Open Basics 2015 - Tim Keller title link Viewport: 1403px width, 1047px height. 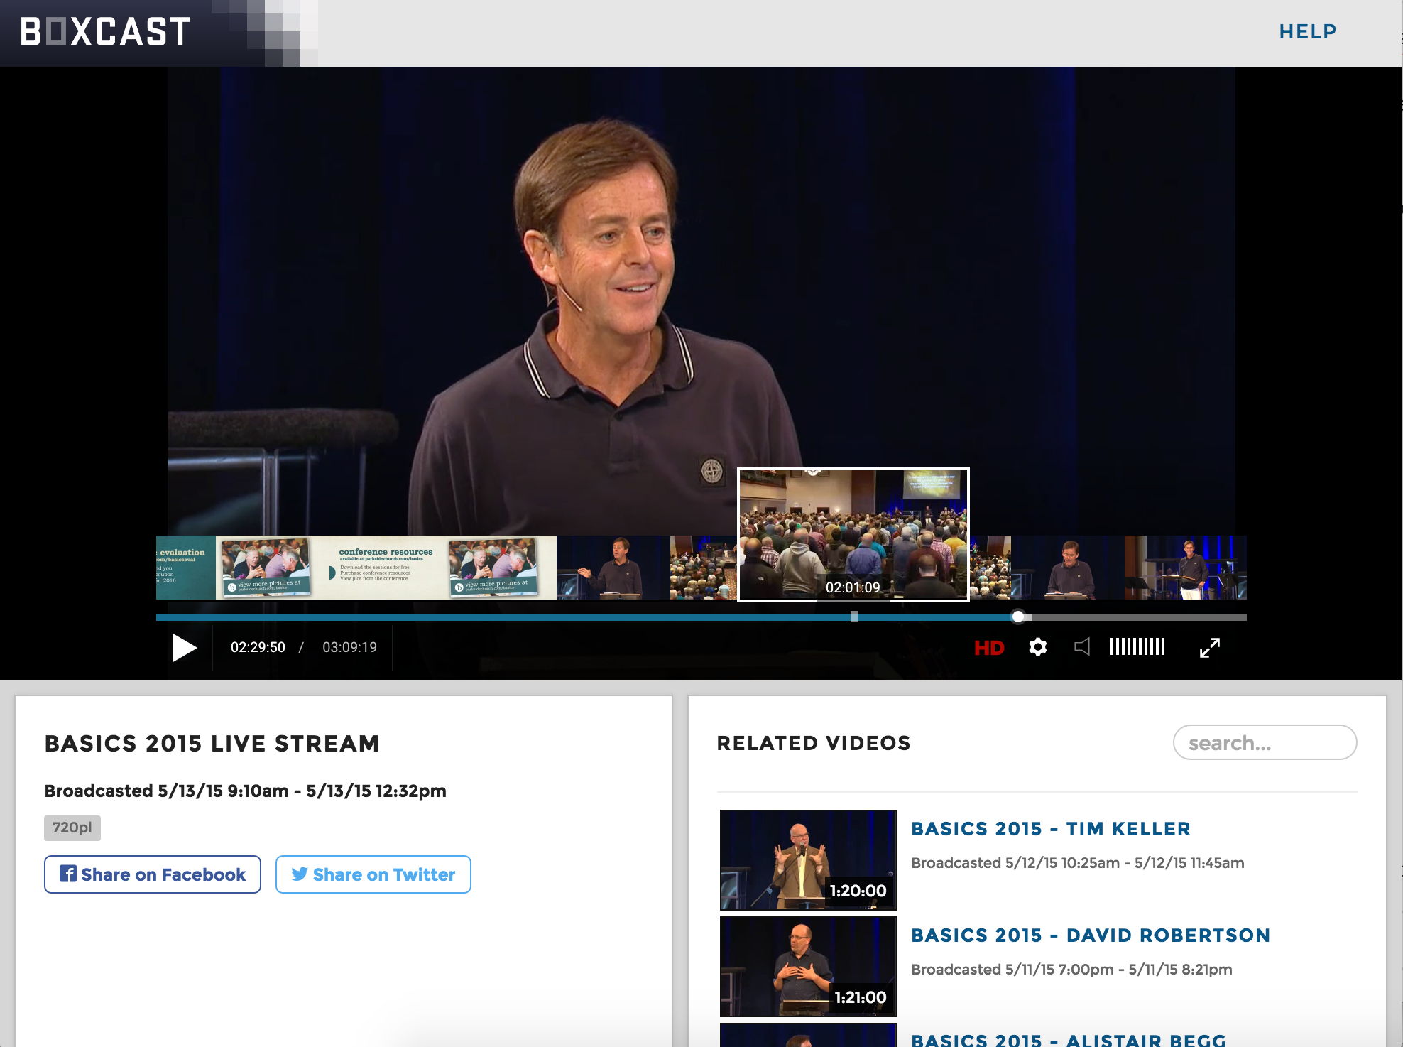point(1050,829)
